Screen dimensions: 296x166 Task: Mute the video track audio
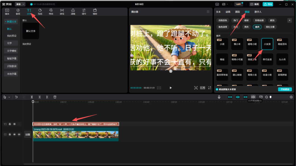click(19, 134)
